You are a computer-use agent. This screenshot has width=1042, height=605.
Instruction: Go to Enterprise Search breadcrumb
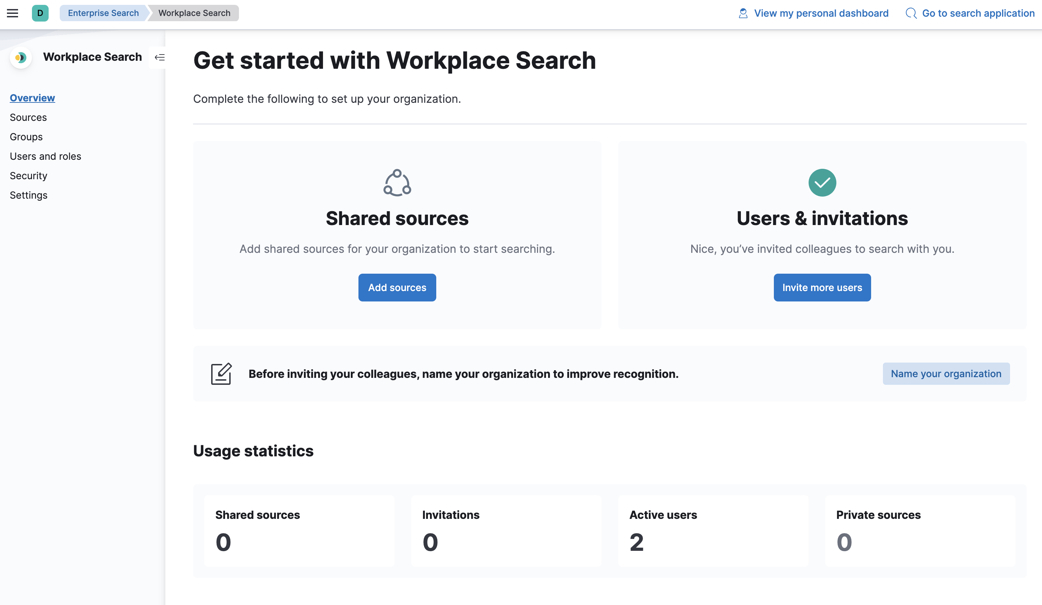pos(103,13)
